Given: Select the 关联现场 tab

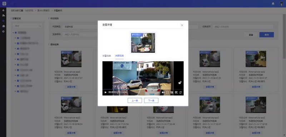Looking at the screenshot, I should tap(119, 56).
